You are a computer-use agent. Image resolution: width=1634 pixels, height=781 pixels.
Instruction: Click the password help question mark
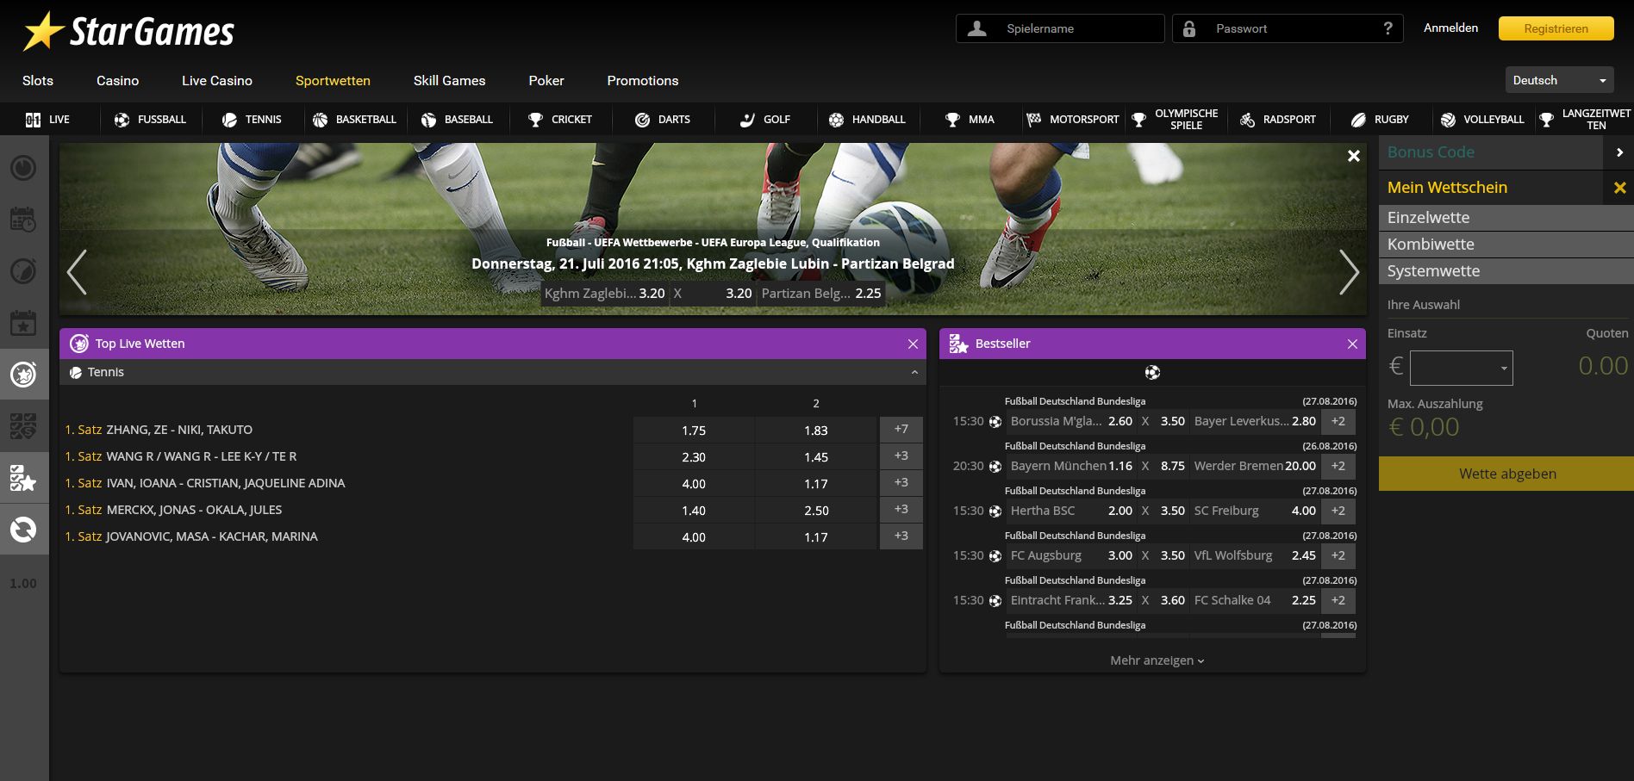point(1388,28)
